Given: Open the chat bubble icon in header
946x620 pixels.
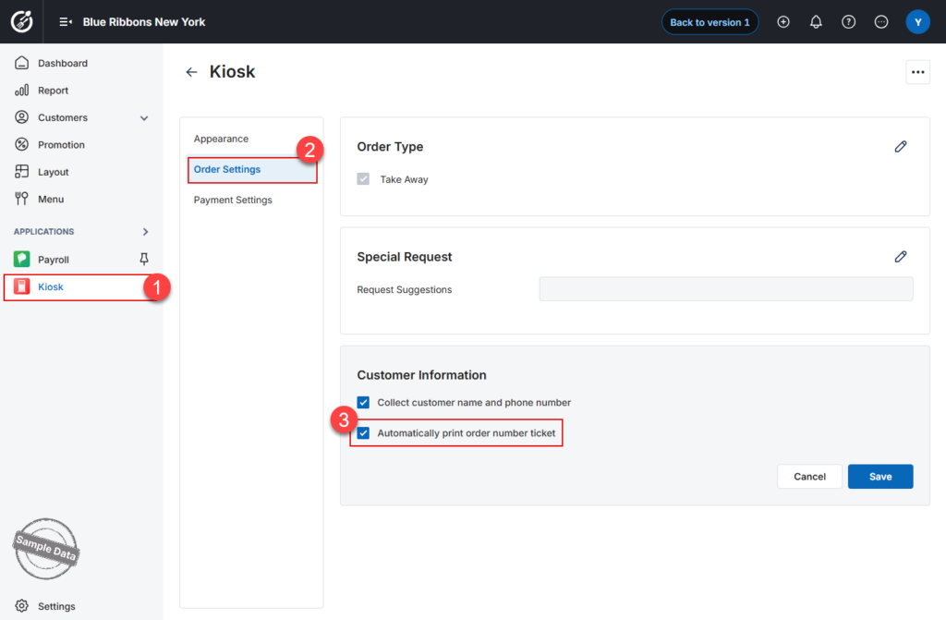Looking at the screenshot, I should 880,22.
